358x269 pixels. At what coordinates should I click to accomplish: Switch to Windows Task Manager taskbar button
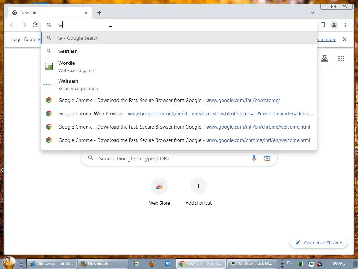[252, 264]
